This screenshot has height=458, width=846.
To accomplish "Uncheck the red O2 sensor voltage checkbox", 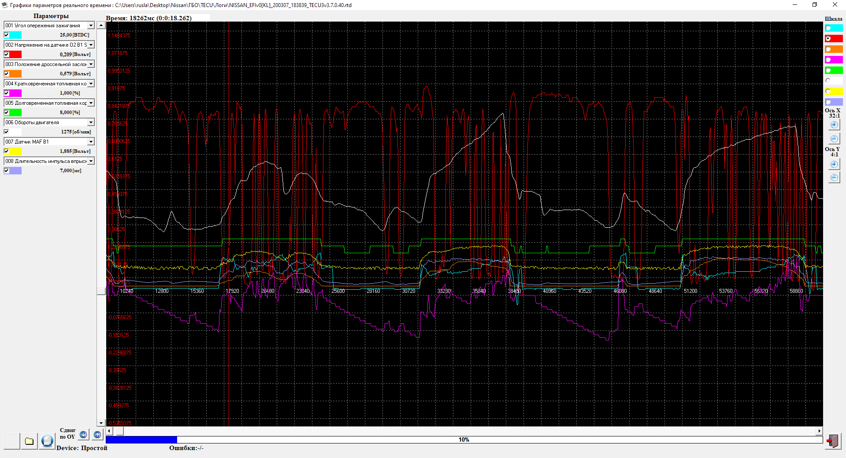I will (7, 55).
